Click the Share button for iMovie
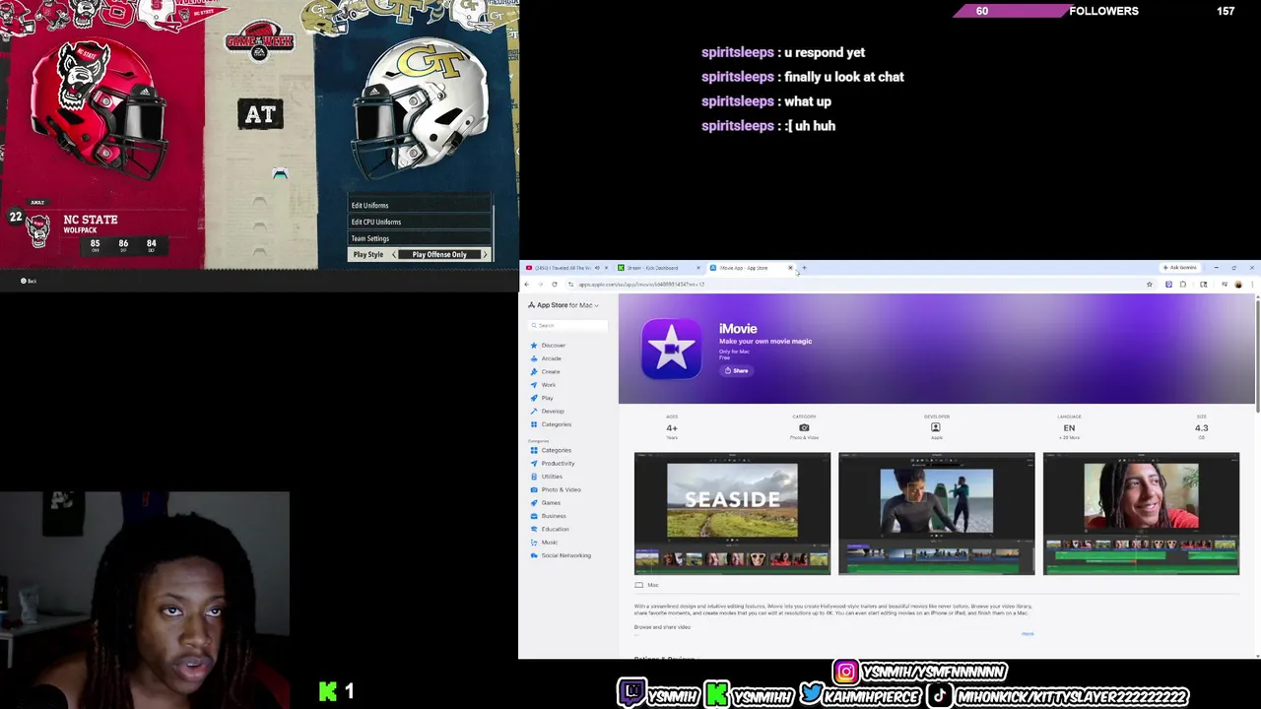Image resolution: width=1261 pixels, height=709 pixels. (x=737, y=370)
